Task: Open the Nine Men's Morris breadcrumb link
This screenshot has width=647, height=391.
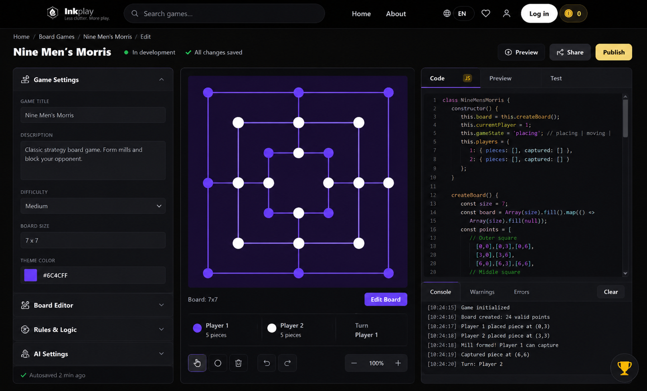Action: point(107,36)
